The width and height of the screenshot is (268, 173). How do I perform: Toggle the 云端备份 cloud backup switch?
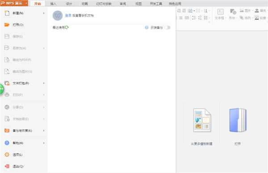pyautogui.click(x=167, y=28)
